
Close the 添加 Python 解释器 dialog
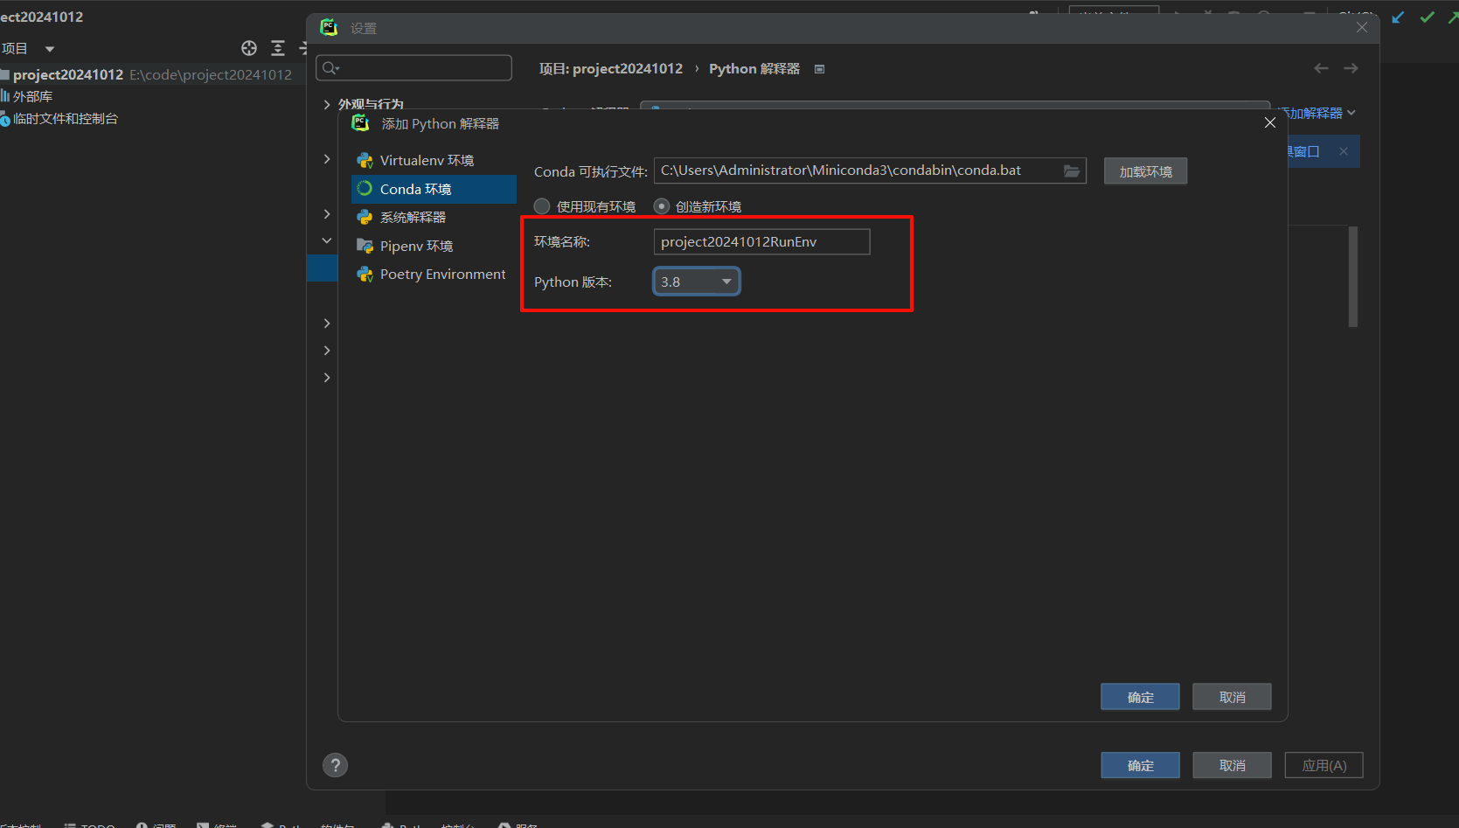point(1270,123)
